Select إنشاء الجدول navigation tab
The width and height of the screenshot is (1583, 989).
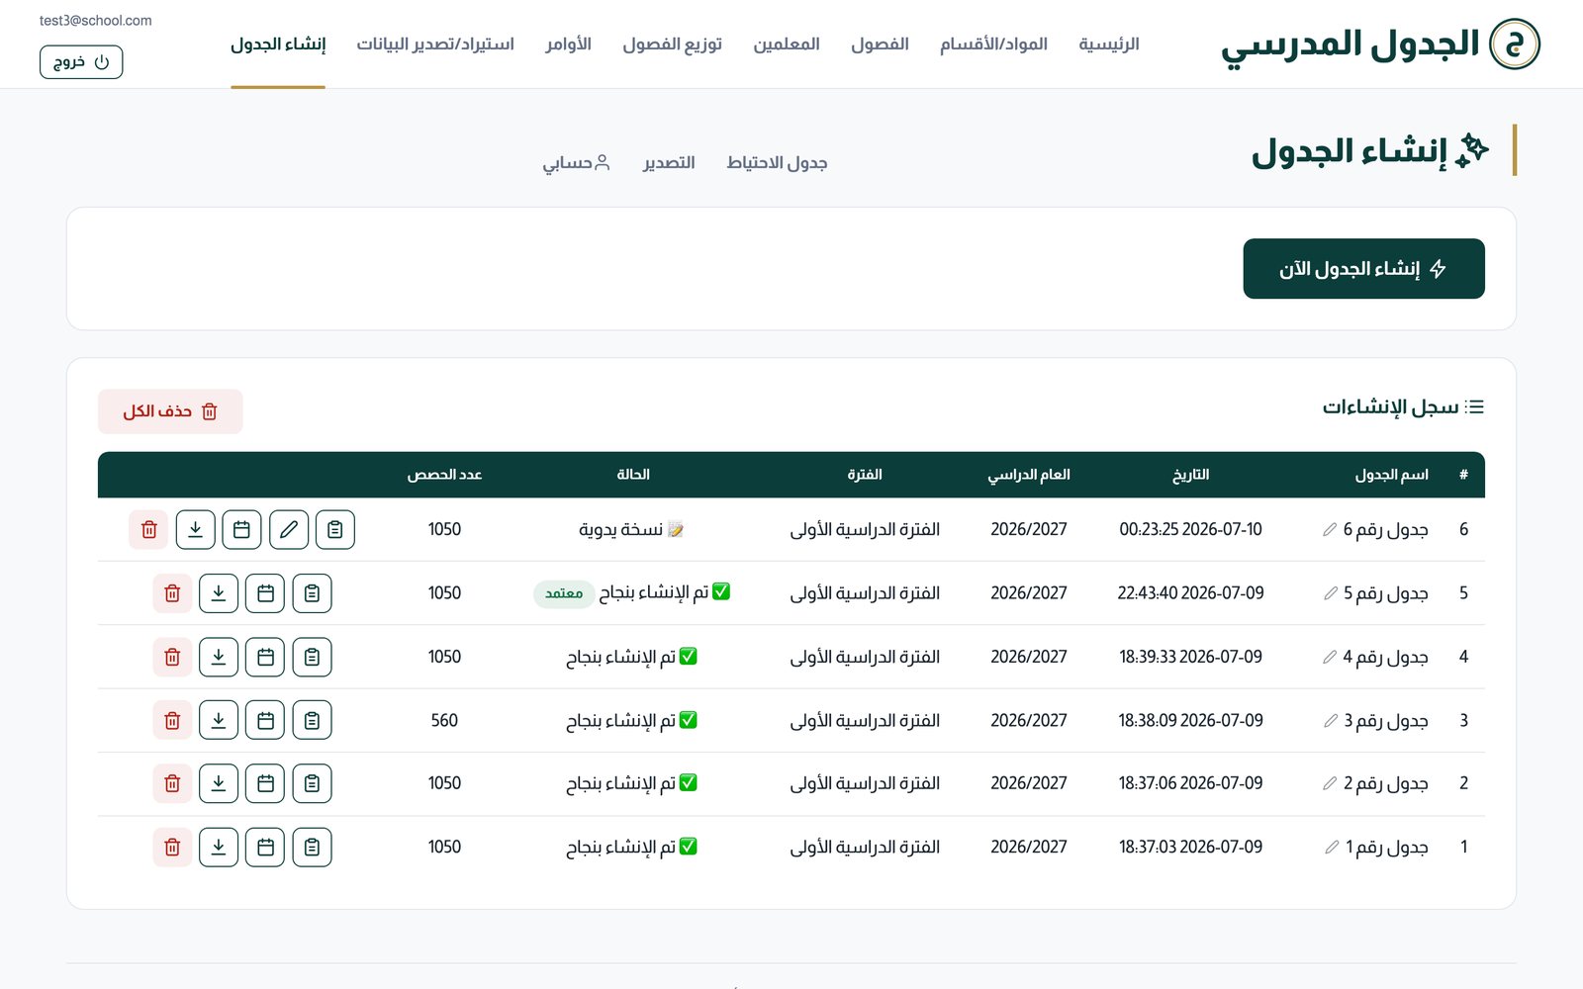tap(278, 45)
